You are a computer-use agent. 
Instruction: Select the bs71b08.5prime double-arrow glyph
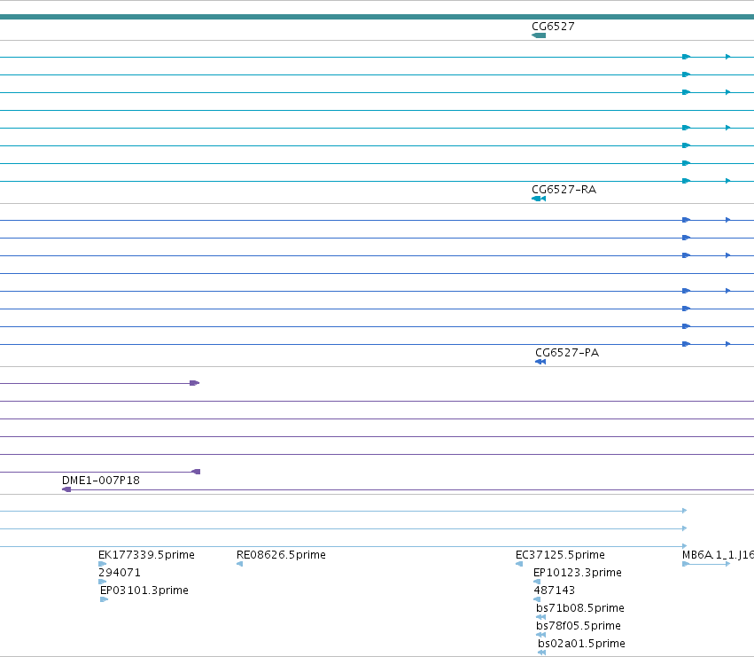point(541,617)
